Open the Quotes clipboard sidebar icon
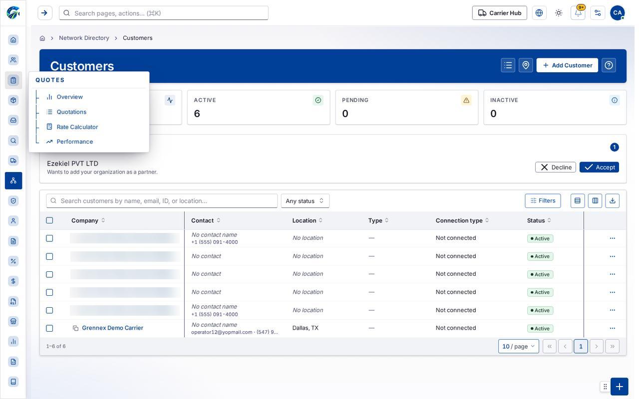Viewport: 639px width, 399px height. coord(13,80)
